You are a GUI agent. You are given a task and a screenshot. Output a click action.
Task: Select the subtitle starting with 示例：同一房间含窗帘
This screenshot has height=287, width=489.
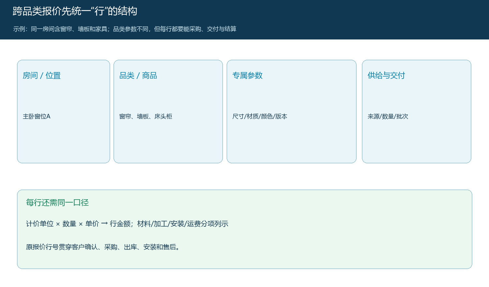(x=125, y=29)
